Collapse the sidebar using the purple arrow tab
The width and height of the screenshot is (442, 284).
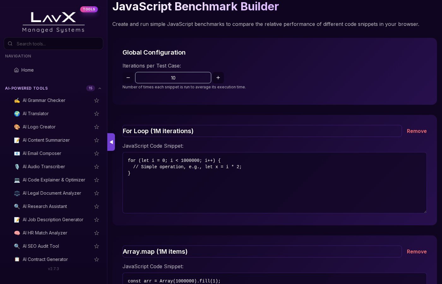pos(111,142)
